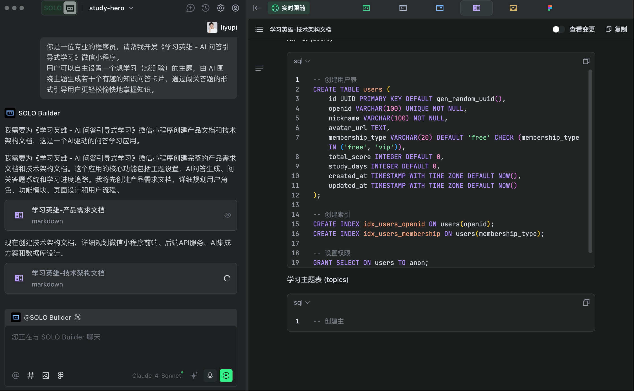Screen dimensions: 634x391
Task: Click the image attachment icon
Action: tap(46, 375)
